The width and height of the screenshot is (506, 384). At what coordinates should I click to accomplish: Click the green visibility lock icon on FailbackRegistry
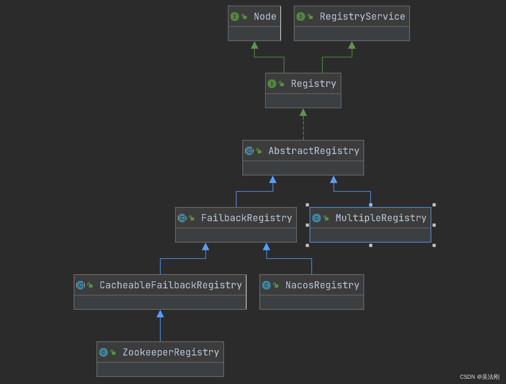(x=192, y=218)
